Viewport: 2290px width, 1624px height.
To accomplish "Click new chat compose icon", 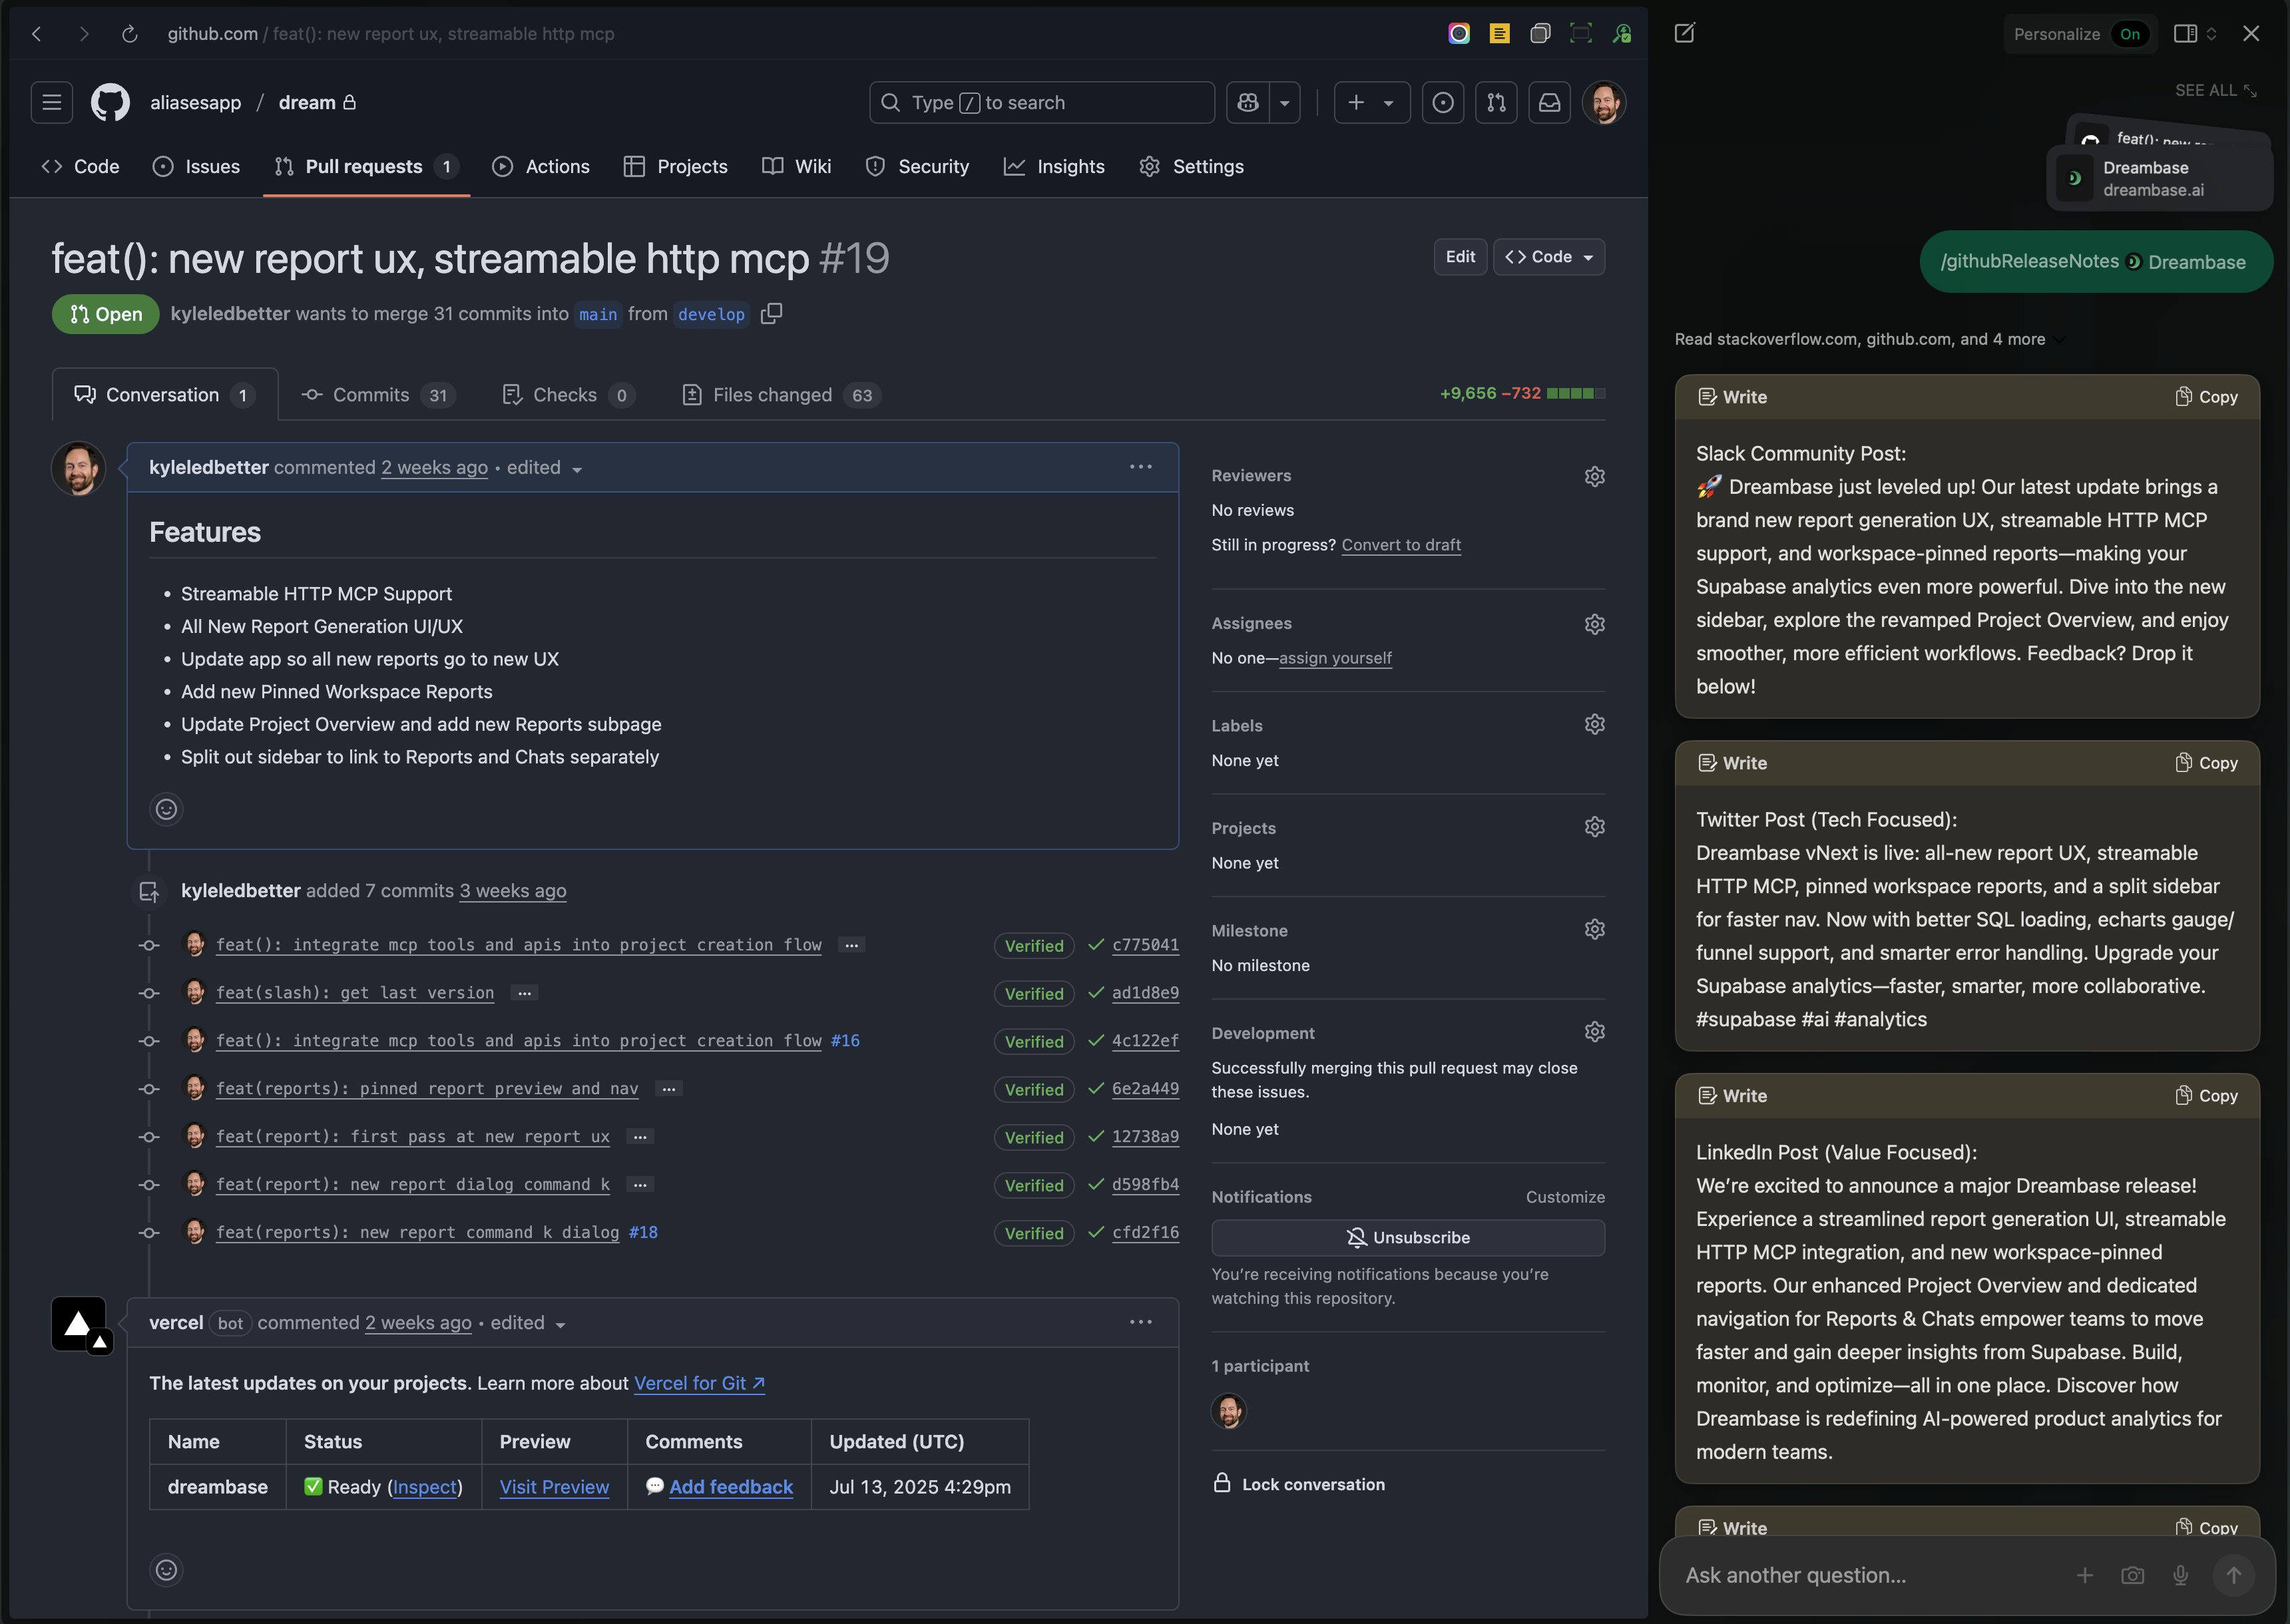I will tap(1685, 33).
